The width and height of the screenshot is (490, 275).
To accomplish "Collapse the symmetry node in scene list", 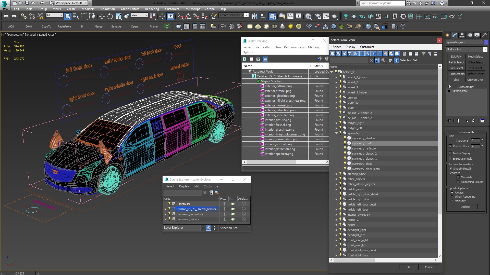I will (x=336, y=133).
